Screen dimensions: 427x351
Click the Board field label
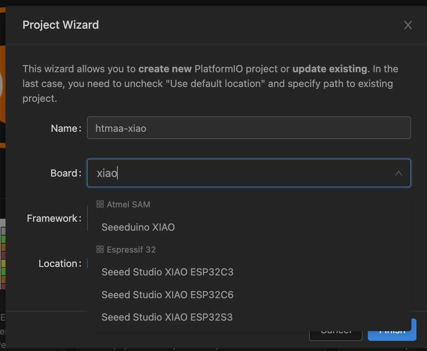tap(65, 173)
